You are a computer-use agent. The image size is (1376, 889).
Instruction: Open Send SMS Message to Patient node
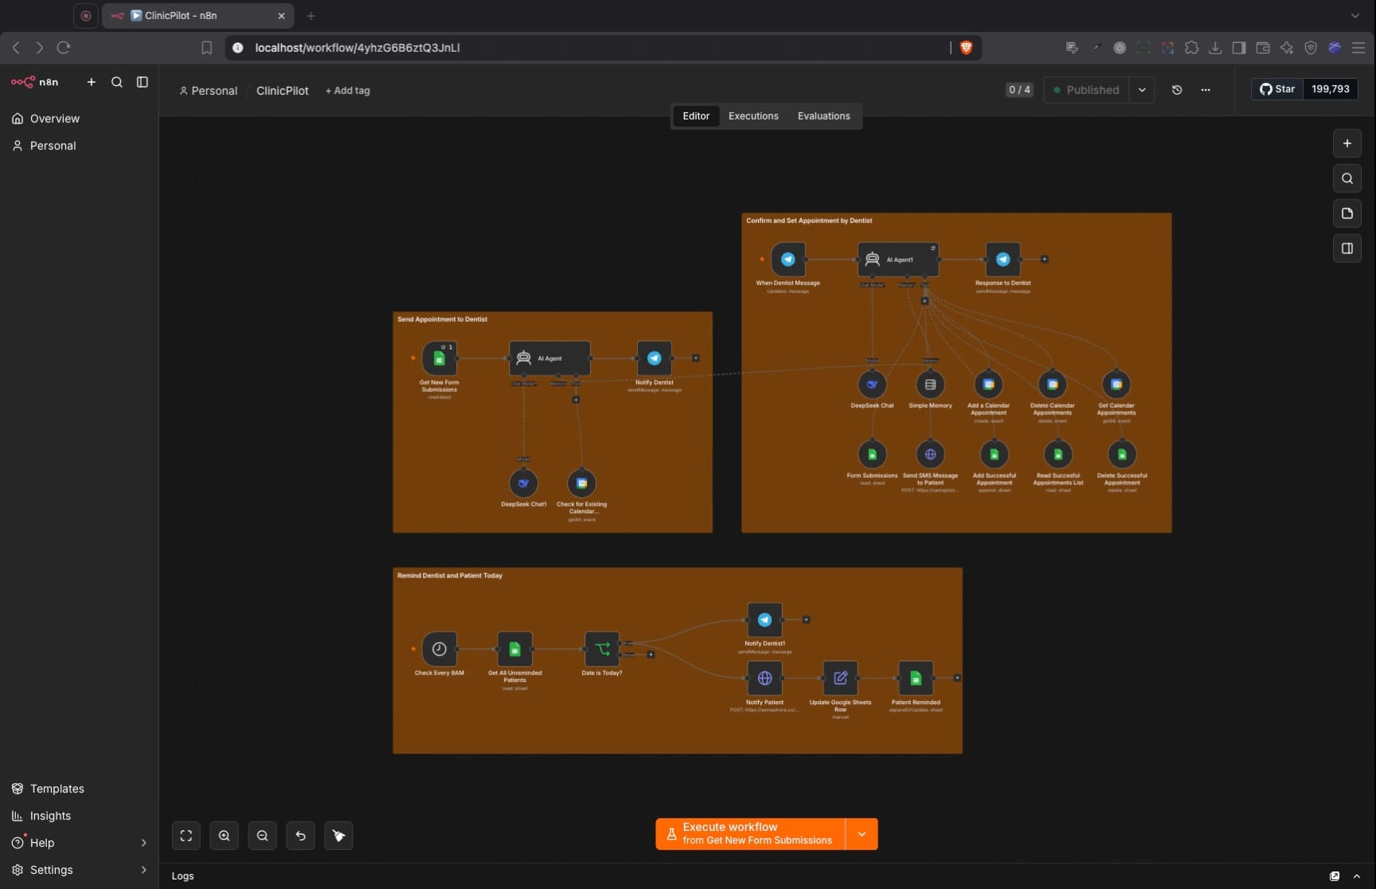click(930, 454)
